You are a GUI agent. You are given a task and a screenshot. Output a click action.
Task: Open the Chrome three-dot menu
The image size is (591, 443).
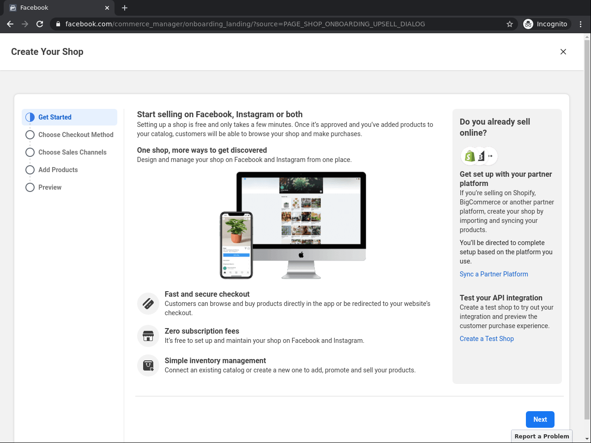(x=581, y=24)
